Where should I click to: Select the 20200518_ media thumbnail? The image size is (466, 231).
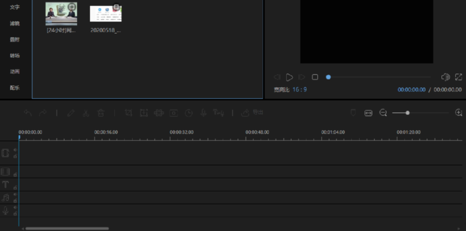106,13
